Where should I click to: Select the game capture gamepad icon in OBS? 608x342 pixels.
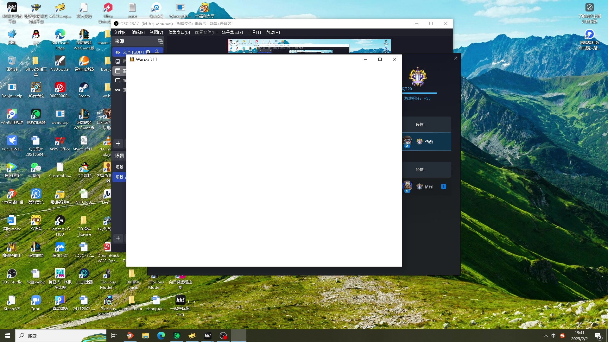coord(118,90)
